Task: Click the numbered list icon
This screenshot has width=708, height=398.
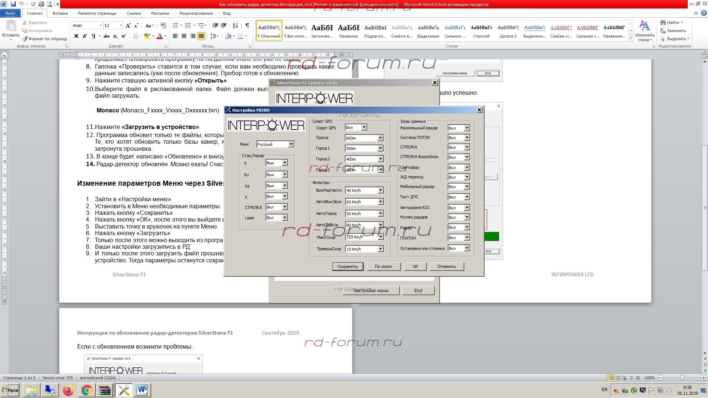Action: 188,25
